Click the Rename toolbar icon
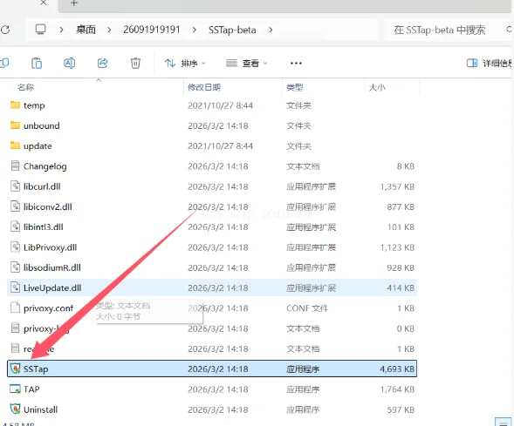Screen dimensions: 514x426 click(x=70, y=63)
